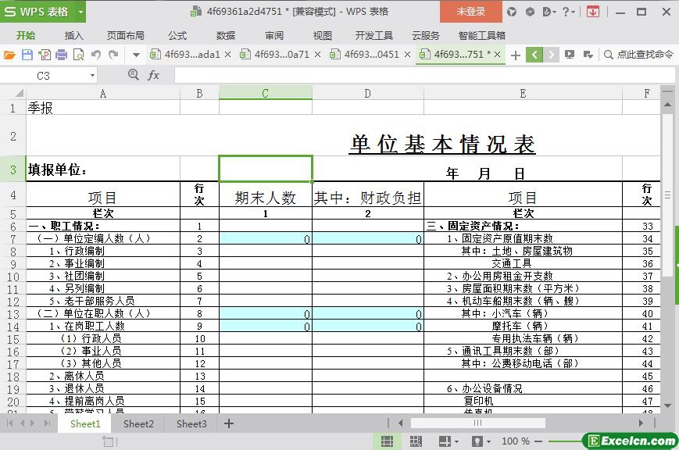Select column D header
Viewport: 679px width, 450px height.
(368, 93)
